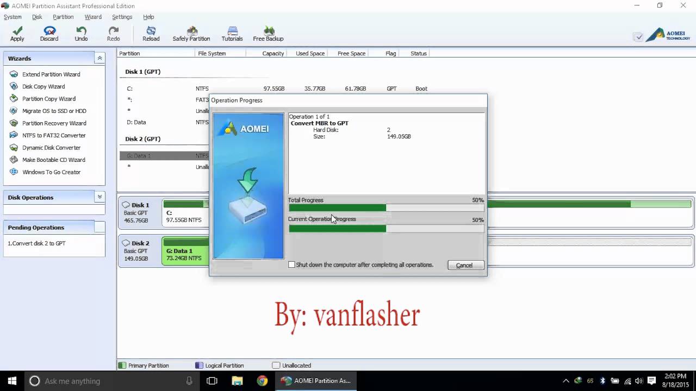Image resolution: width=696 pixels, height=391 pixels.
Task: Enable shut down after completing operations
Action: click(291, 264)
